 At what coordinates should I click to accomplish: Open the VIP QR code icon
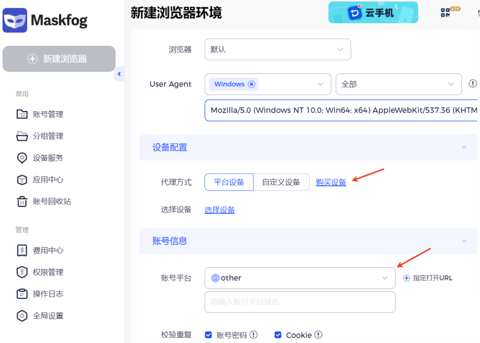pos(445,13)
